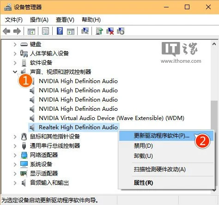Viewport: 219px width, 205px height.
Task: Click the card icon beside 显示适配器
Action: click(x=24, y=174)
